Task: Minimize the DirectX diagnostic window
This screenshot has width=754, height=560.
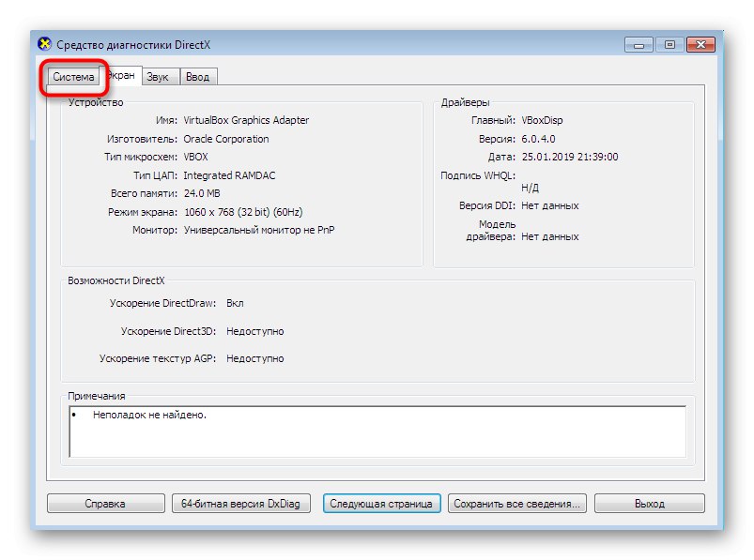Action: pos(639,45)
